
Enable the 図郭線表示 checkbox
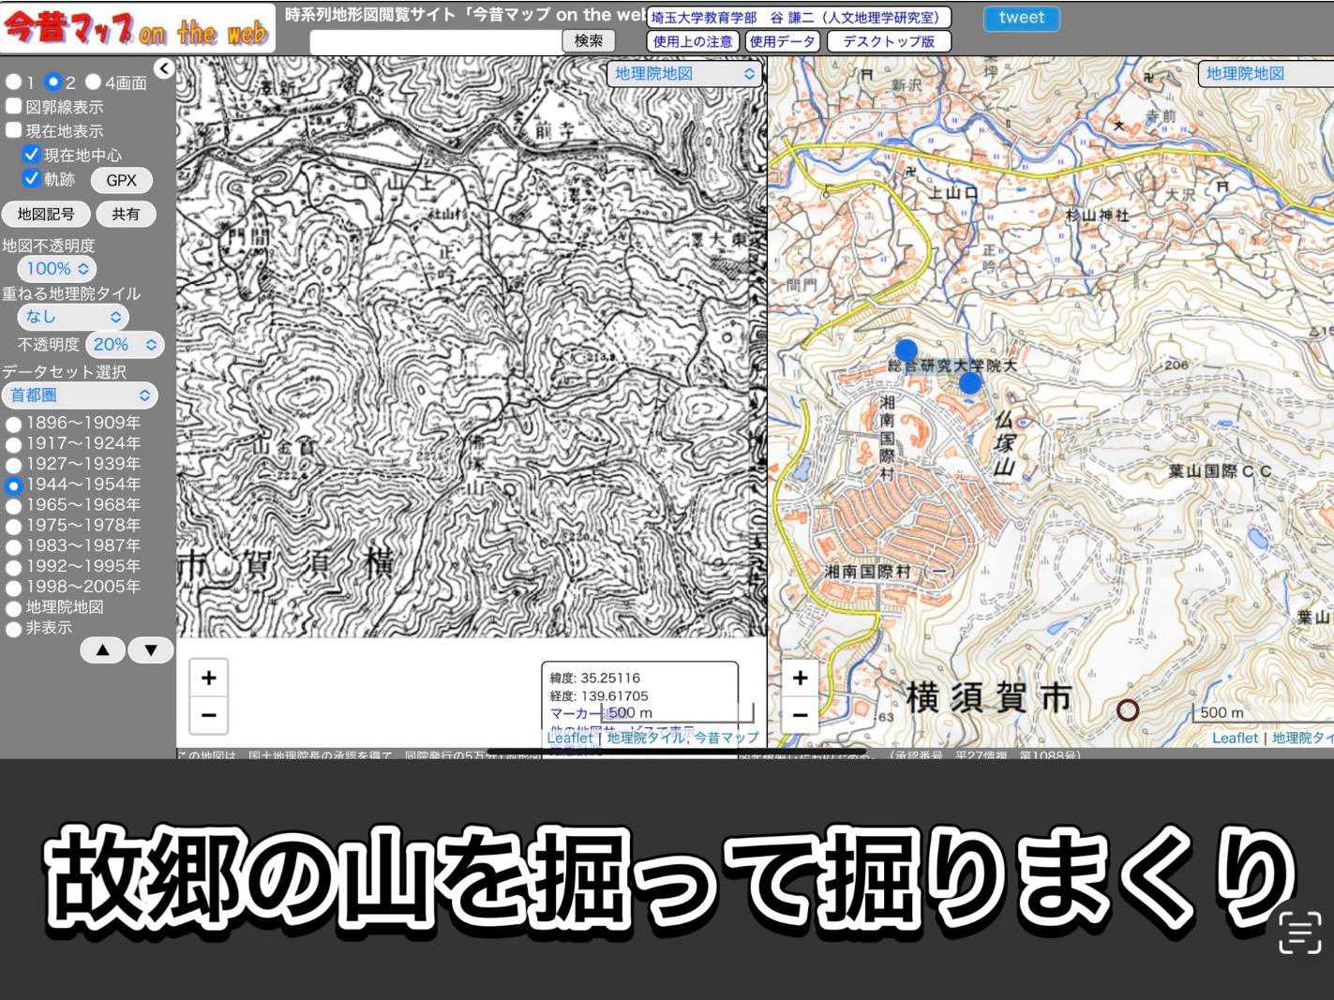(x=14, y=106)
